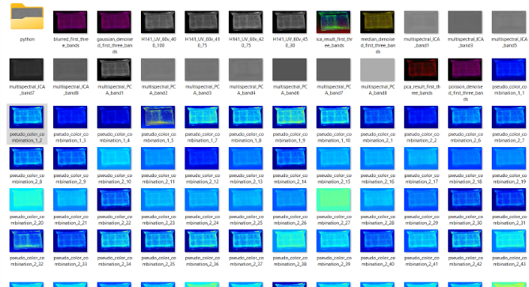Select pseudo_color_combination_2_38 image

pos(290,240)
